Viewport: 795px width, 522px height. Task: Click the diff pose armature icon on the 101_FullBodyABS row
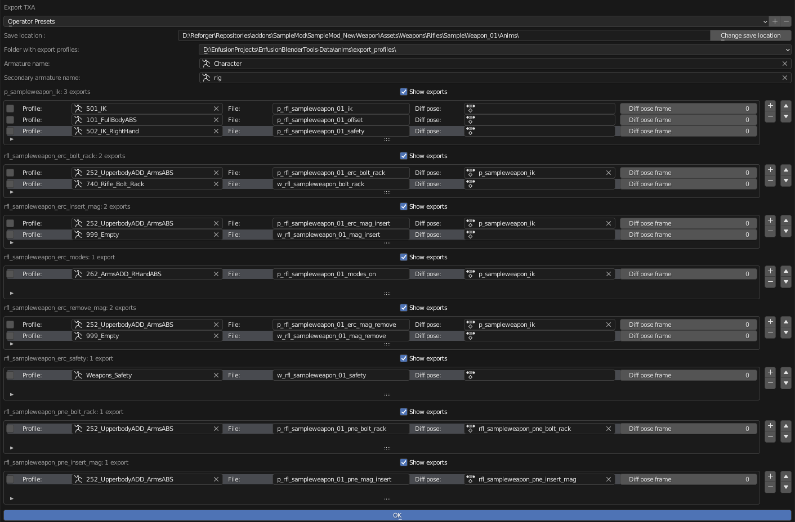[470, 120]
